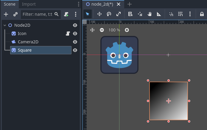Hide the Square node
The height and width of the screenshot is (130, 207).
(75, 50)
